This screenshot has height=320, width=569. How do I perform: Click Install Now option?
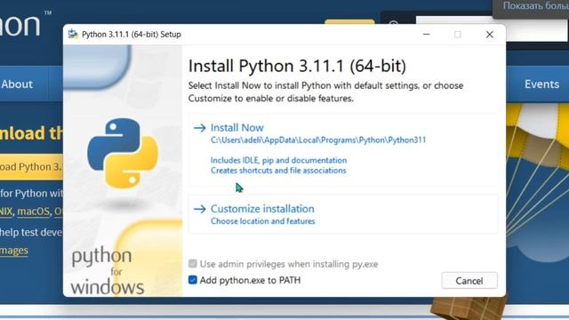tap(343, 149)
